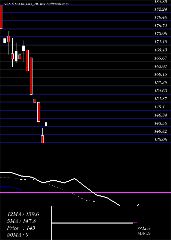Click the 5MA : 147.8 readout
171x240 pixels.
(x=22, y=221)
